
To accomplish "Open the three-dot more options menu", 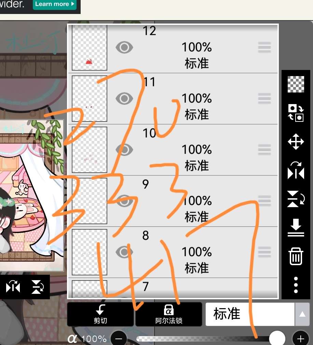I will pyautogui.click(x=296, y=285).
